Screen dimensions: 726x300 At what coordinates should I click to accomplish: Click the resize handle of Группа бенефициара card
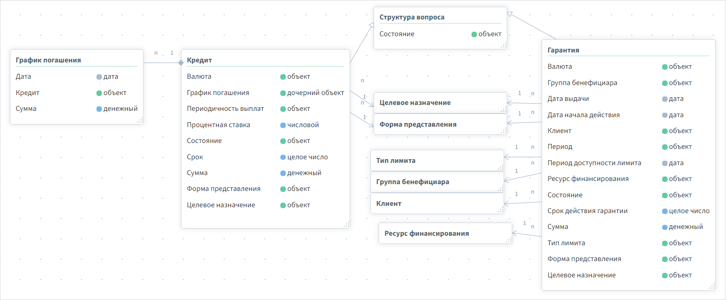500,188
